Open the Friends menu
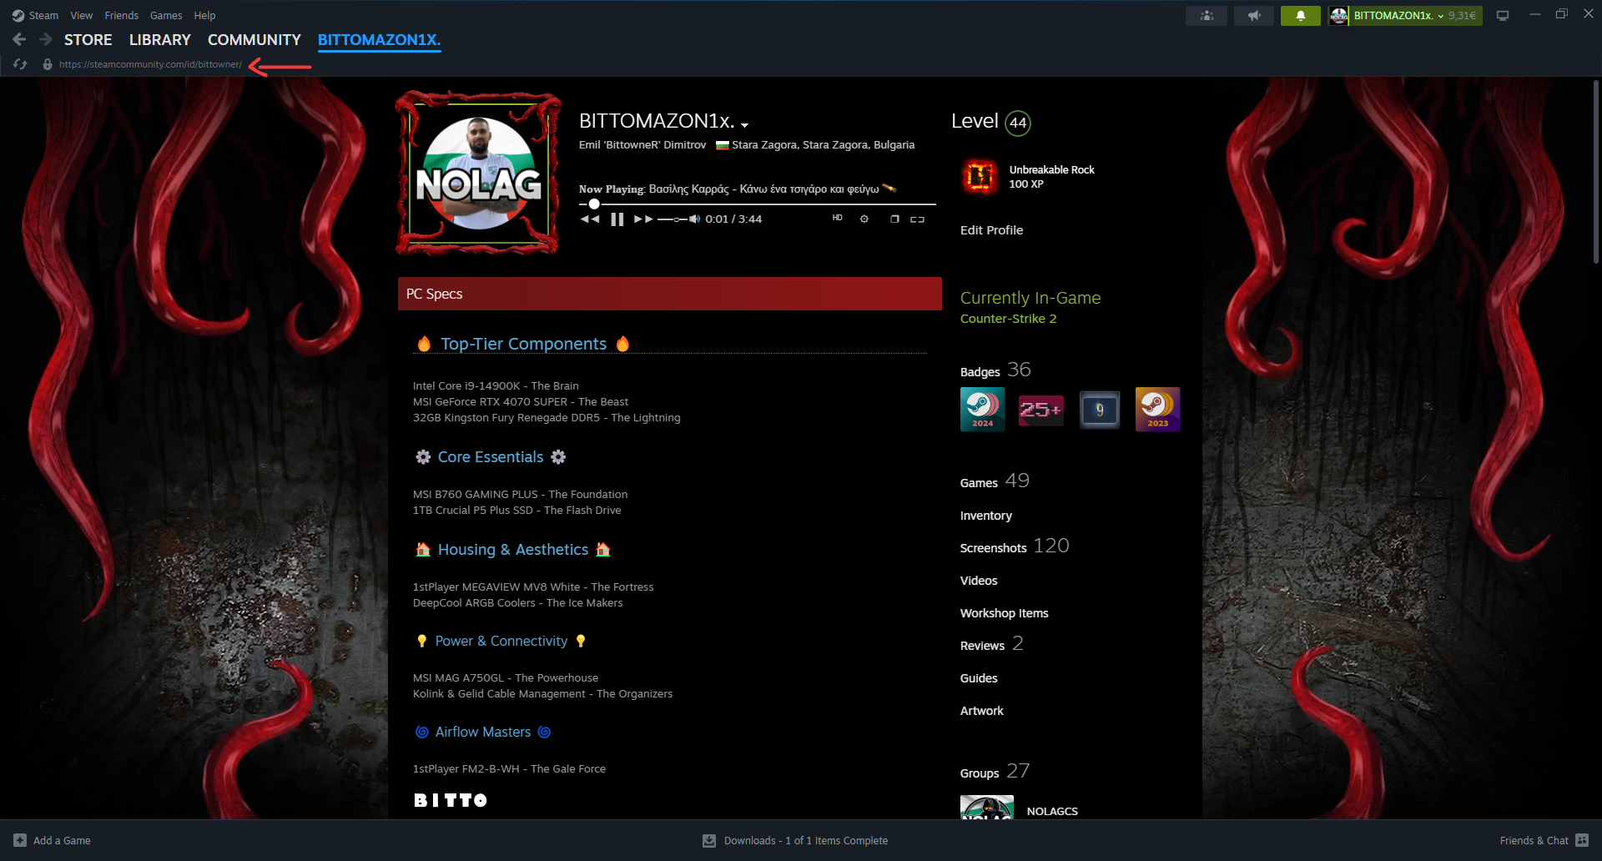Screen dimensions: 1602x861 [121, 15]
